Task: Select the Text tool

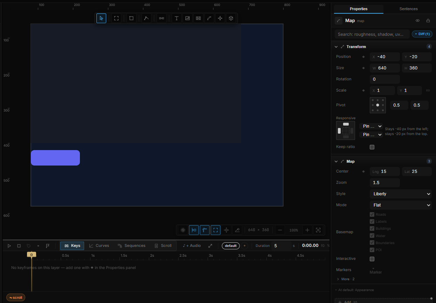Action: coord(177,18)
